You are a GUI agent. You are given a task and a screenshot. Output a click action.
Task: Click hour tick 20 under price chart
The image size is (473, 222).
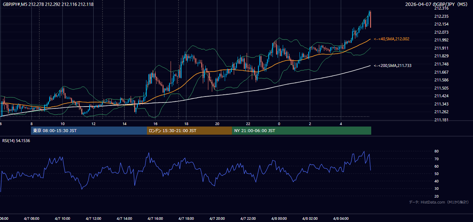click(217, 124)
